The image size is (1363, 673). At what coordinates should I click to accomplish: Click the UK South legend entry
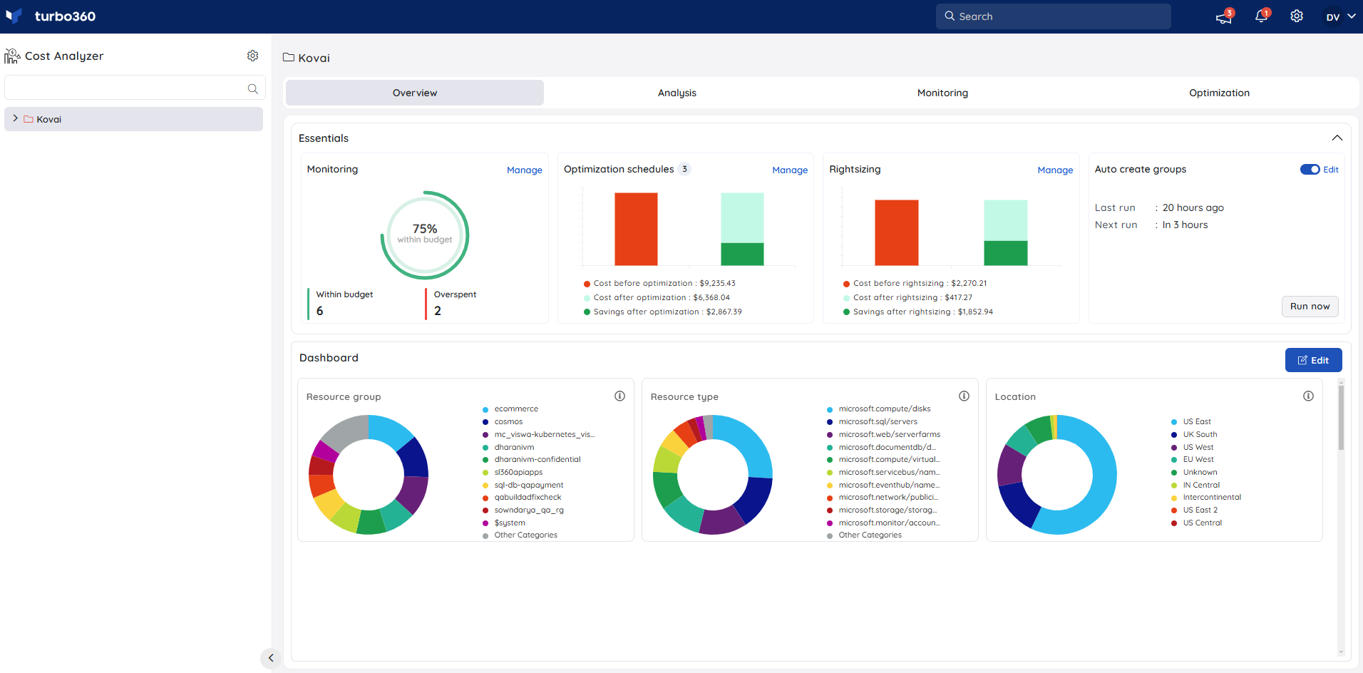pyautogui.click(x=1194, y=435)
